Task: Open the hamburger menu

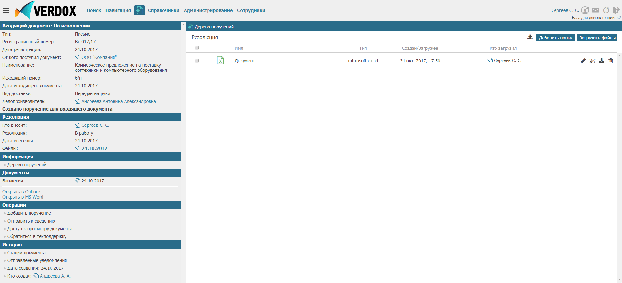Action: [x=6, y=10]
